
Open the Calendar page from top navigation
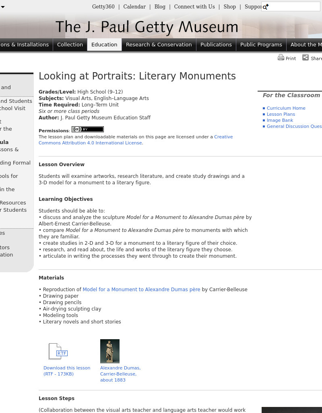[x=134, y=6]
